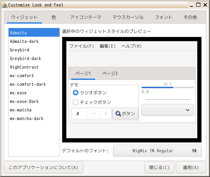
Task: Pick the mx-comfort theme
Action: (x=34, y=76)
